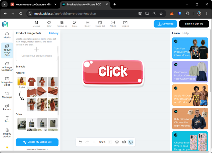Launch the AI Edit tool
Screen dimensions: 212x153
[x=113, y=24]
